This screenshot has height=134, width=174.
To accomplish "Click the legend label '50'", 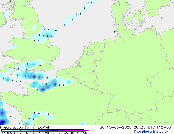I will (85, 133).
